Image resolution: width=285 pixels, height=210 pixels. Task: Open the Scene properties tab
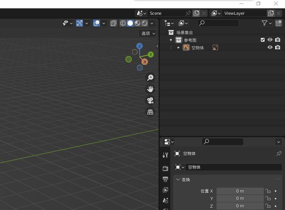(165, 201)
